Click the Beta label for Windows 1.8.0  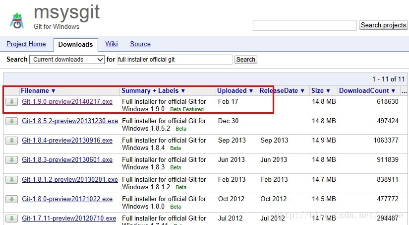[x=175, y=207]
